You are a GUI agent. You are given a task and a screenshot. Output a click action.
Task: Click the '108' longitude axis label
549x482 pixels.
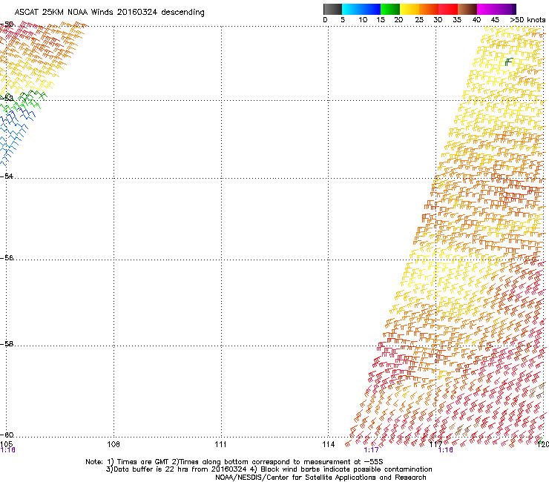point(114,444)
